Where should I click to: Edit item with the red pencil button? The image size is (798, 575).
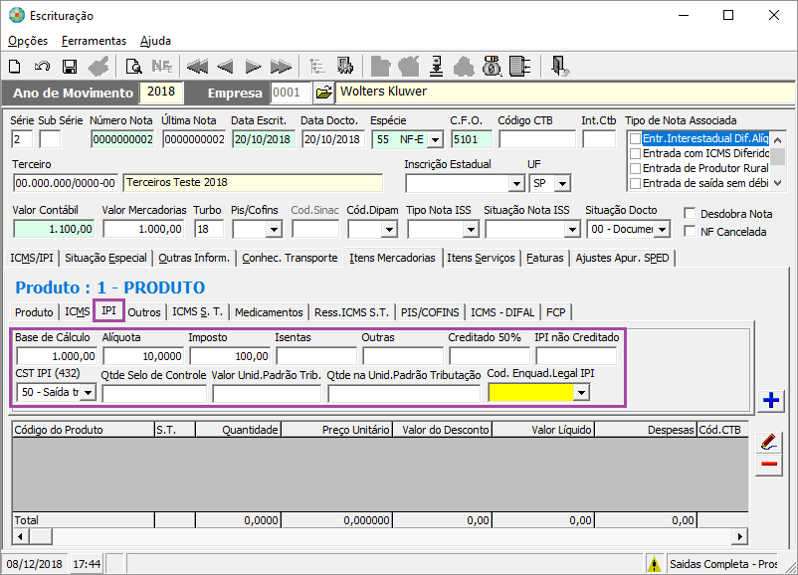pos(769,442)
